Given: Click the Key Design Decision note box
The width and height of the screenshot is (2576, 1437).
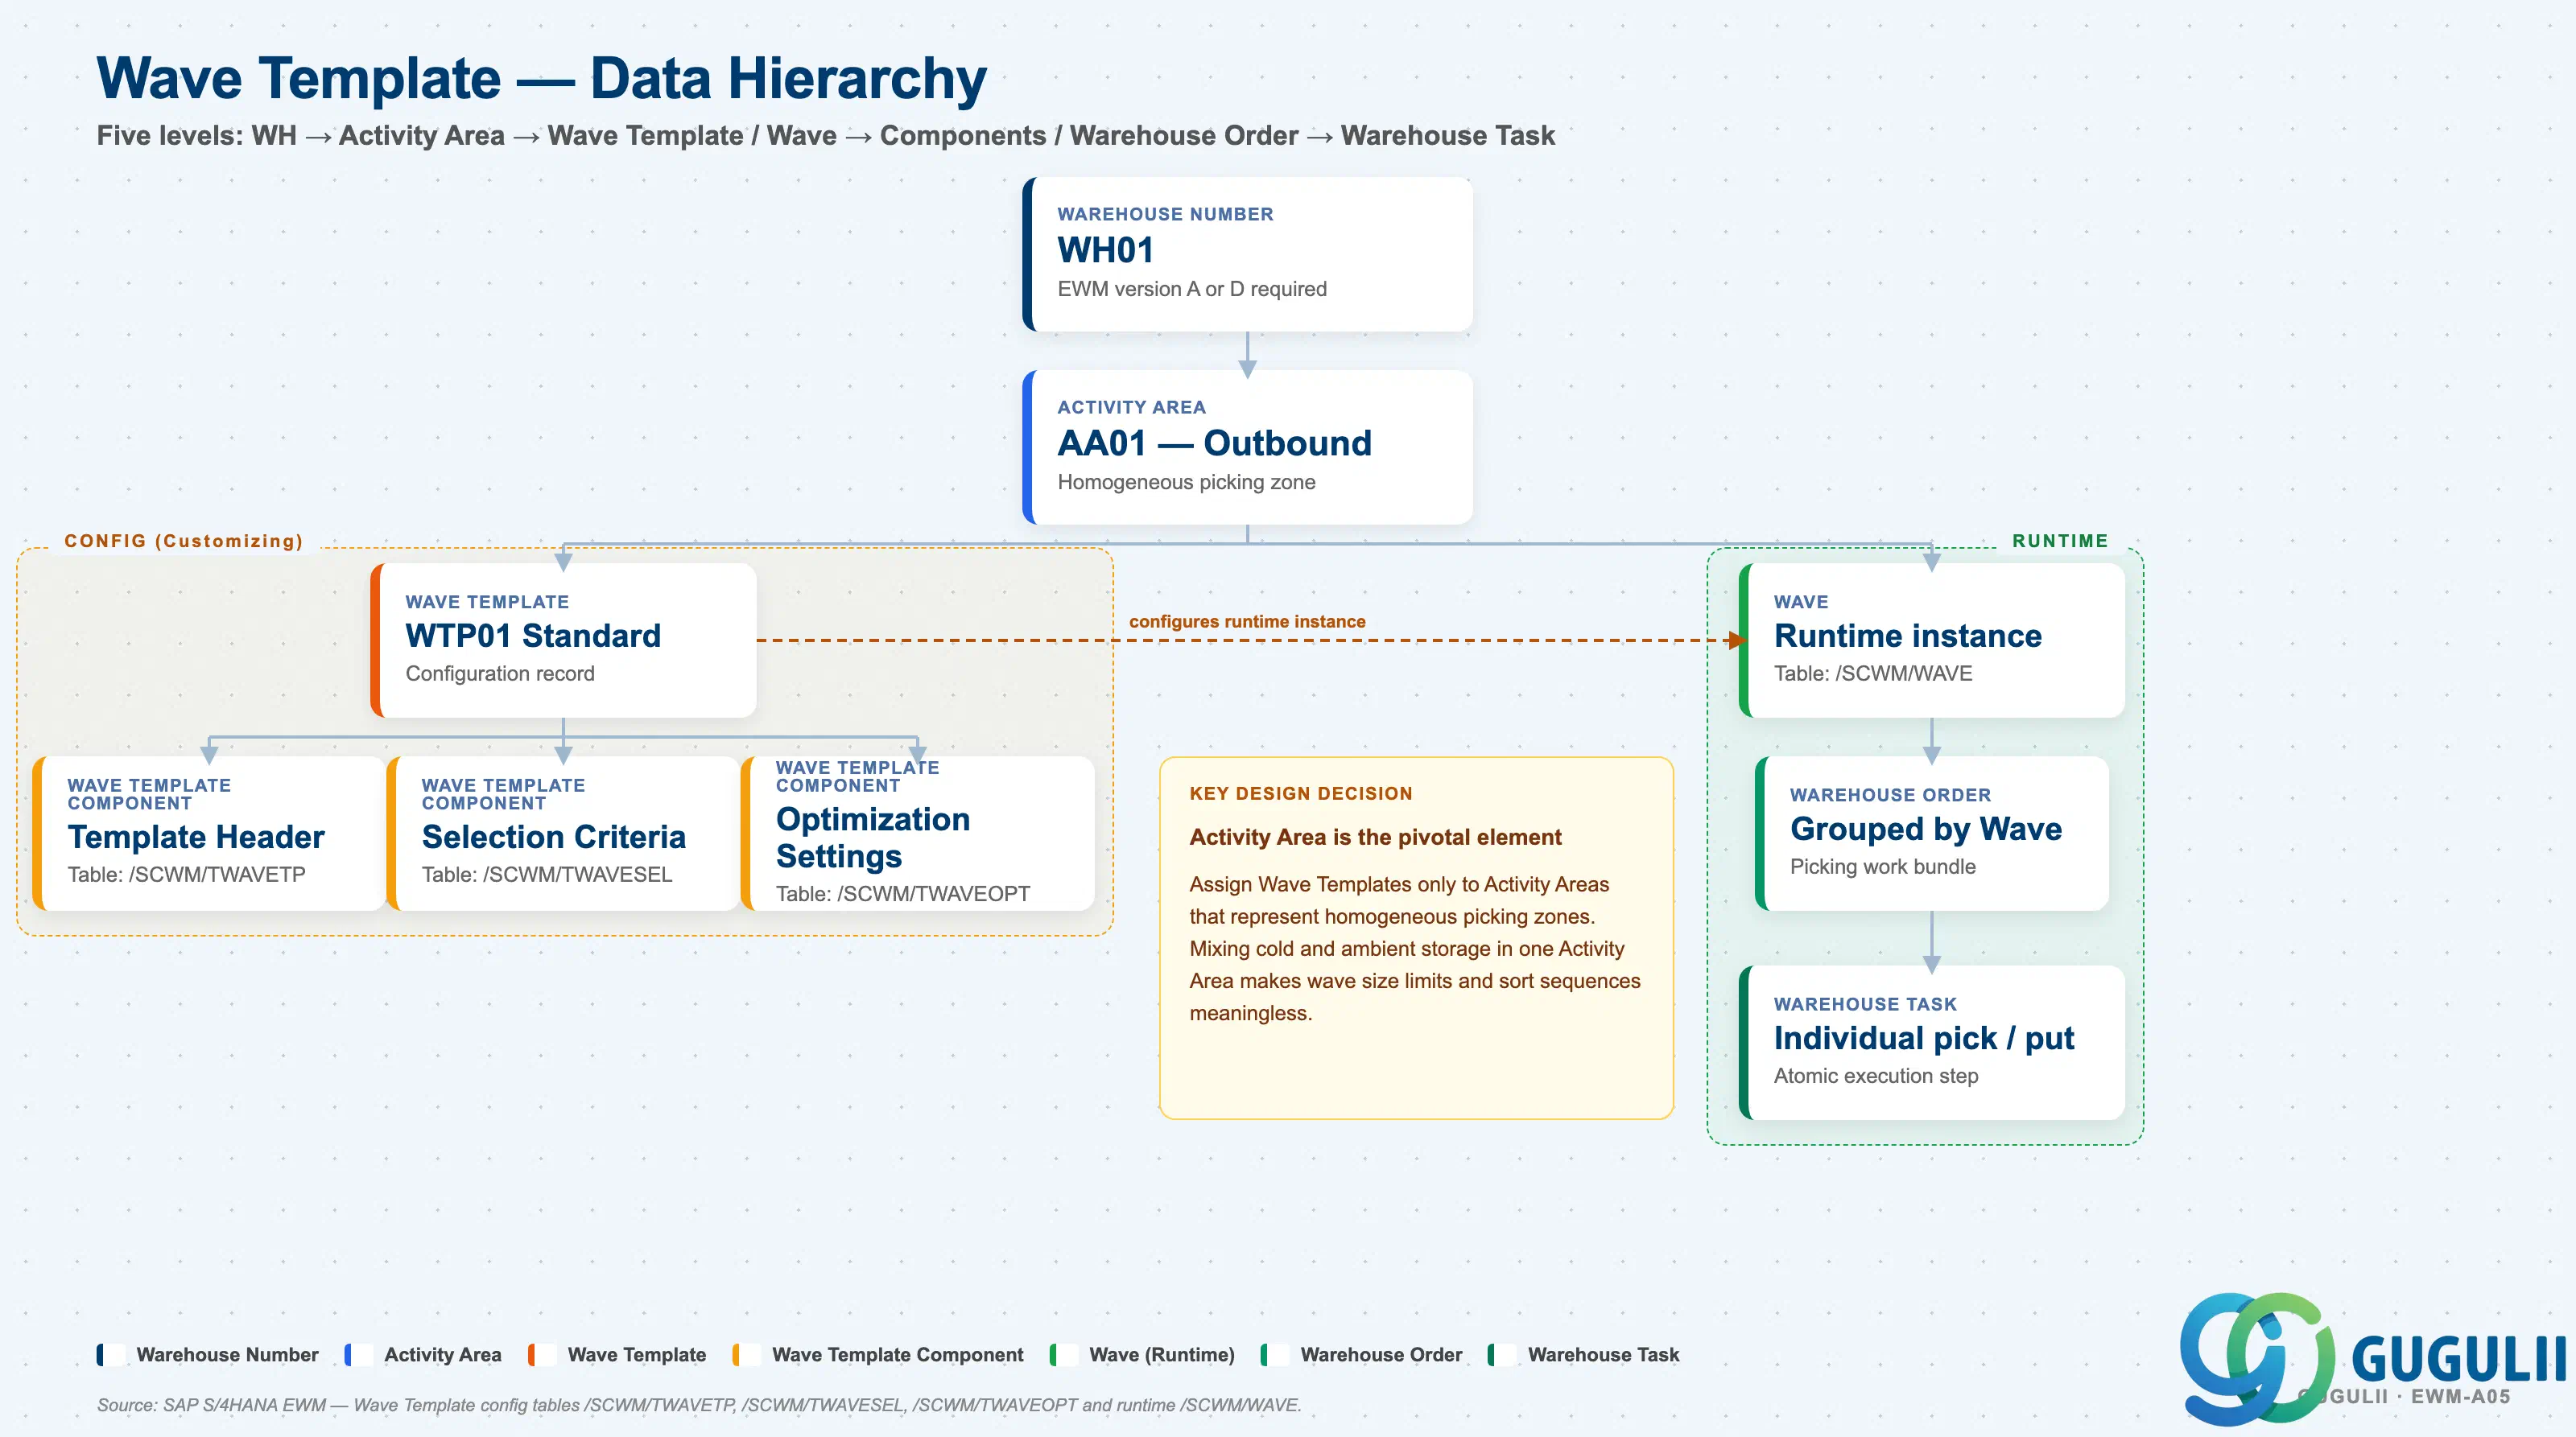Looking at the screenshot, I should coord(1416,937).
